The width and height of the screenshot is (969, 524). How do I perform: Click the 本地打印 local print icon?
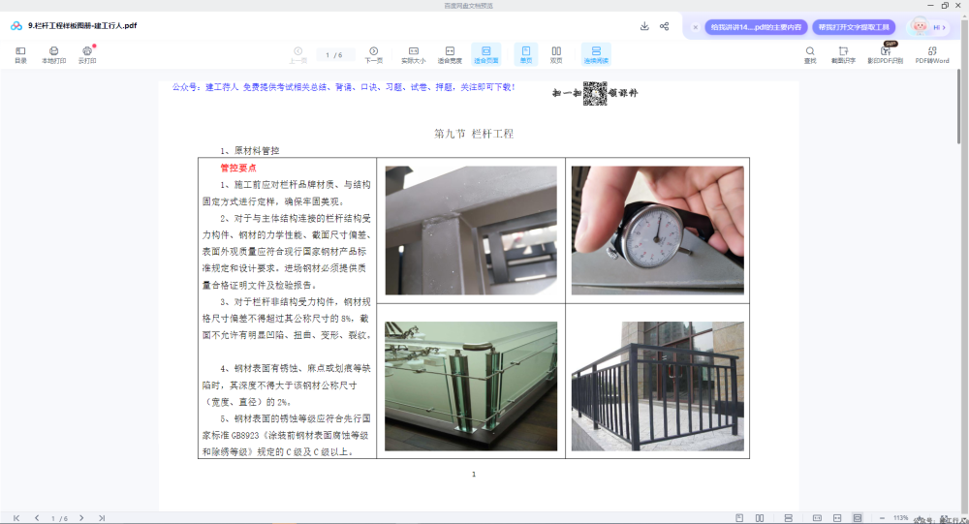(53, 54)
